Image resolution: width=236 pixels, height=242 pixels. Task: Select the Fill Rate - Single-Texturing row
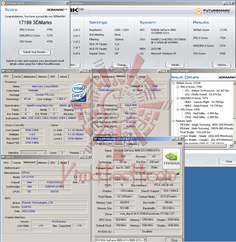point(206,125)
